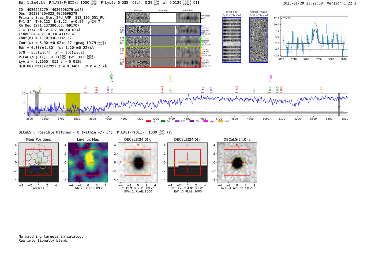375x255 pixels.
Task: Click the 'm:18.4 re:1.6"' caption under z image
Action: pyautogui.click(x=237, y=188)
